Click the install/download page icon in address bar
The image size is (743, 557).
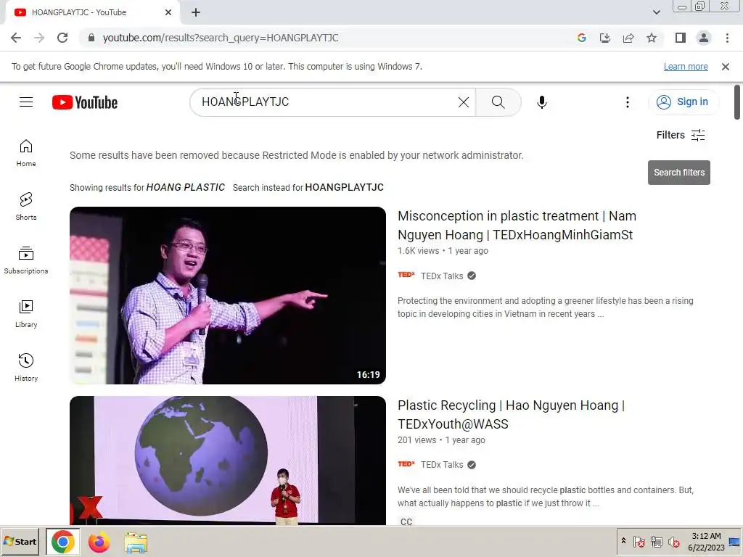pyautogui.click(x=605, y=38)
